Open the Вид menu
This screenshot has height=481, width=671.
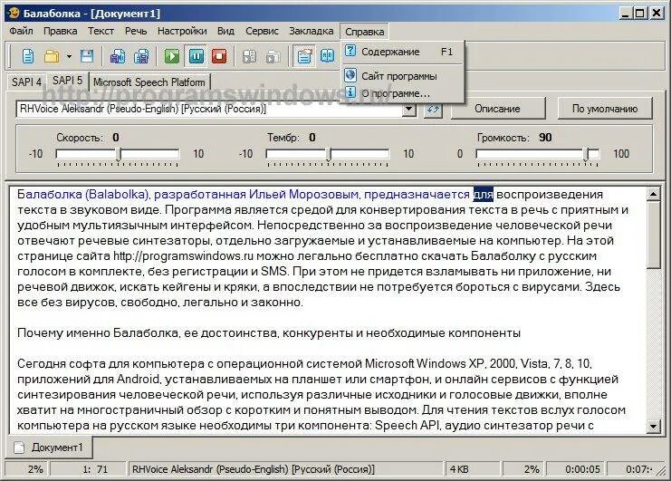[x=225, y=31]
